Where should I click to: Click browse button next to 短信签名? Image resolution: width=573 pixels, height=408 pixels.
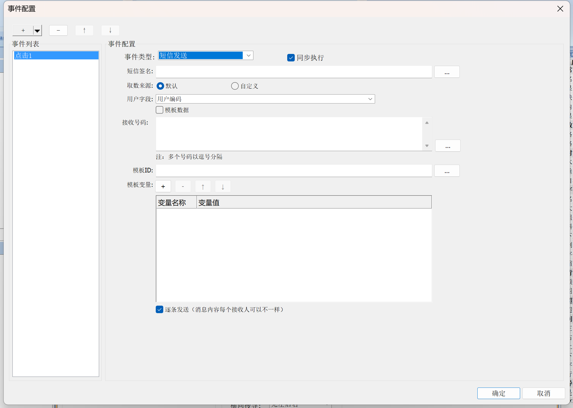coord(447,72)
